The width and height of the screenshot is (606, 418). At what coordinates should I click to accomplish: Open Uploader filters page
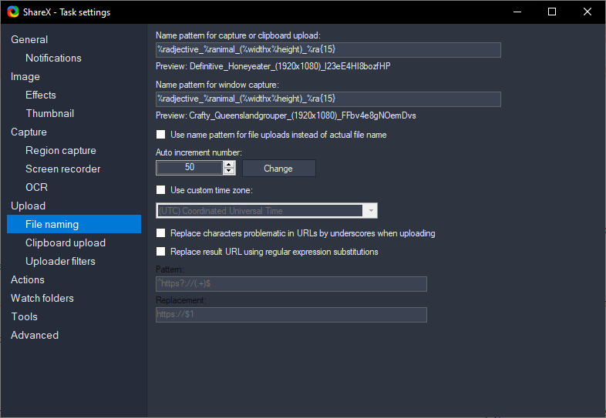(60, 261)
